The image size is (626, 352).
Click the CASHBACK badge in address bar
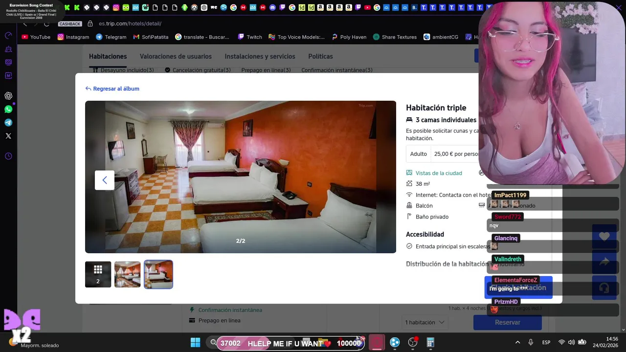click(70, 24)
